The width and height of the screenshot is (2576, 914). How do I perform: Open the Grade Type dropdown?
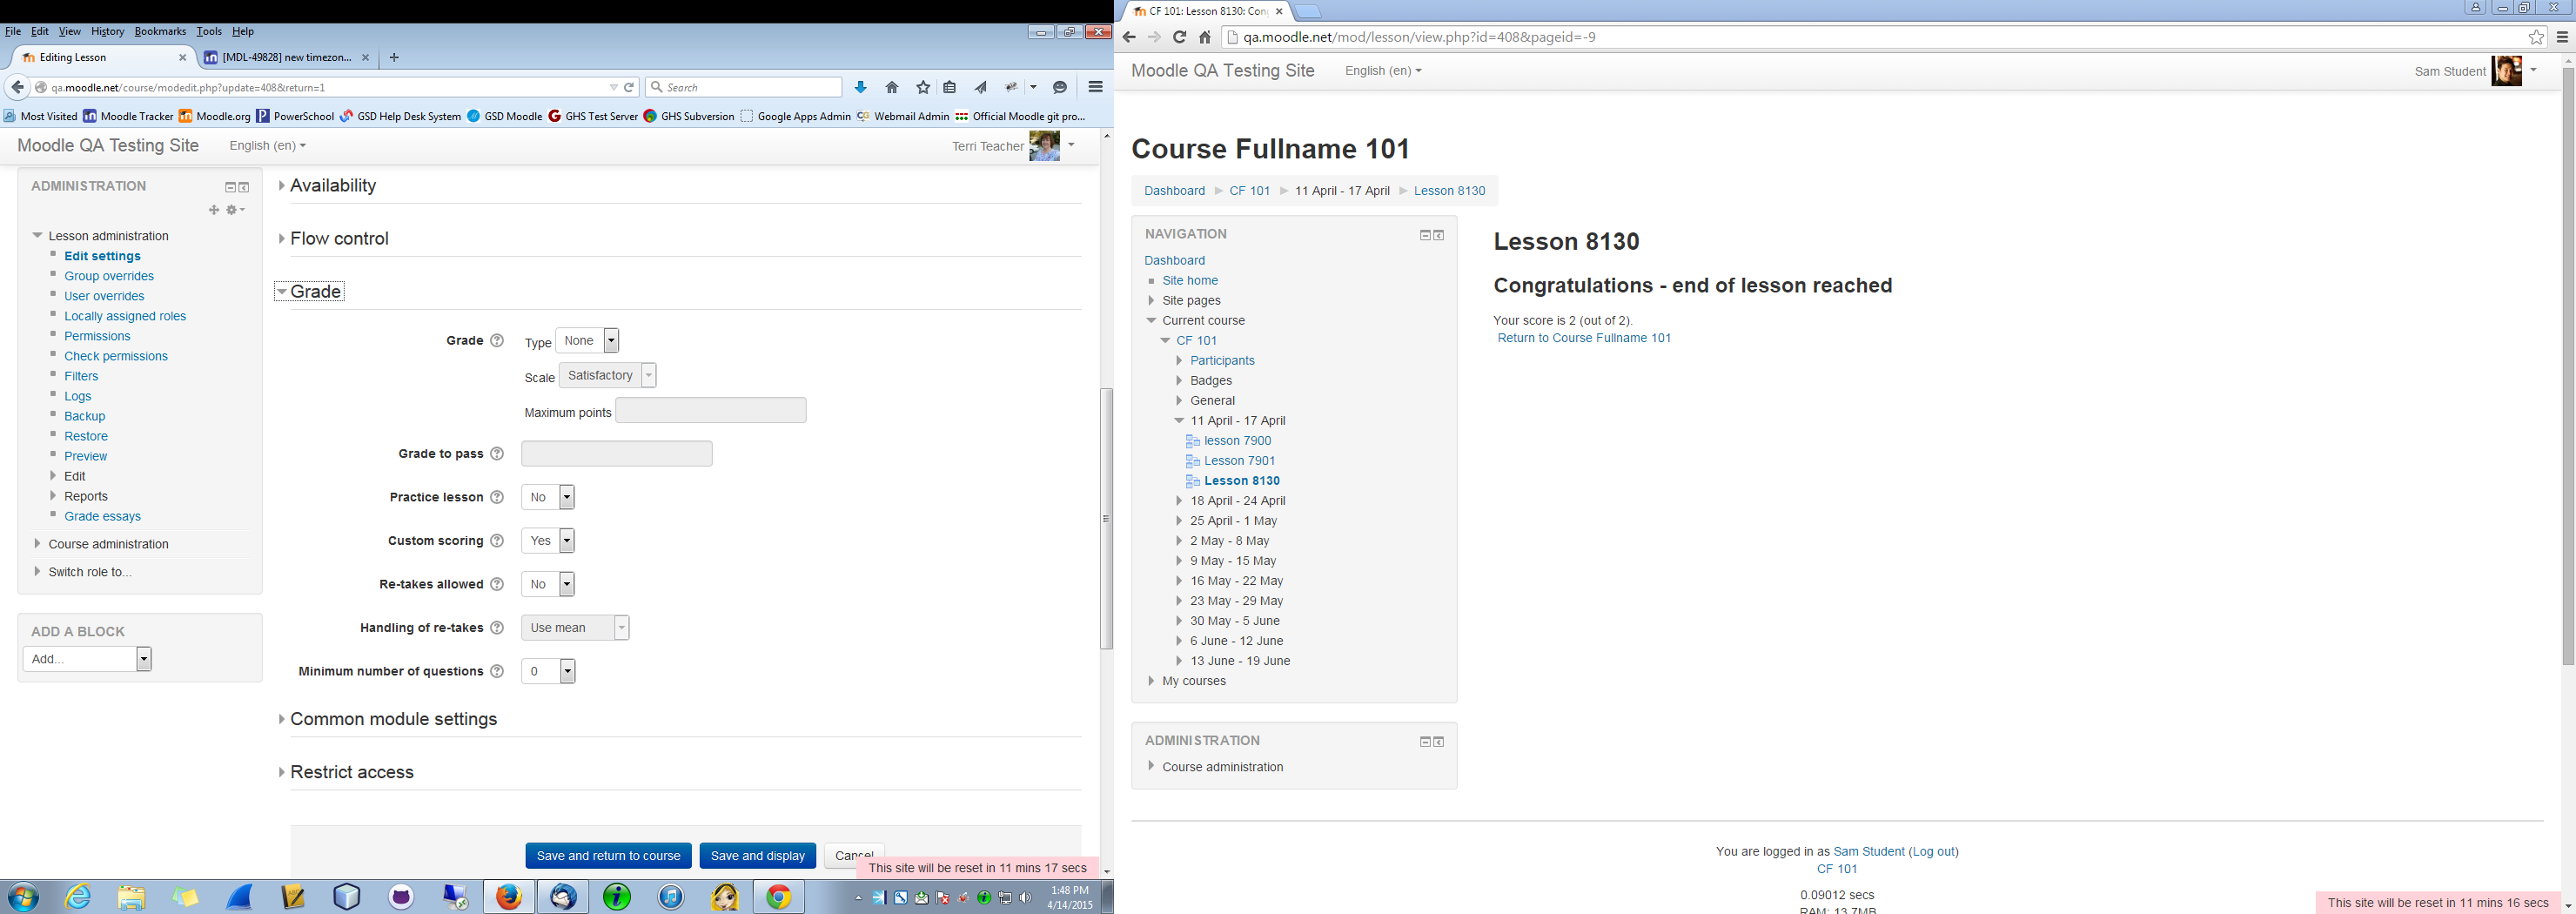[x=587, y=341]
